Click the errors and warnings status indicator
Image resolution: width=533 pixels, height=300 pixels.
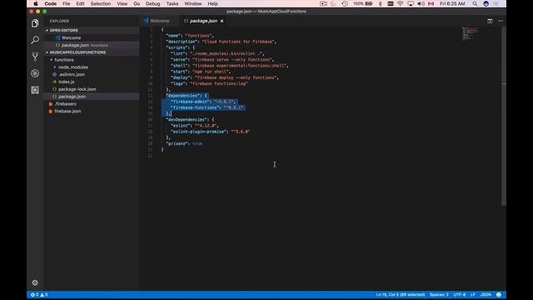point(39,294)
